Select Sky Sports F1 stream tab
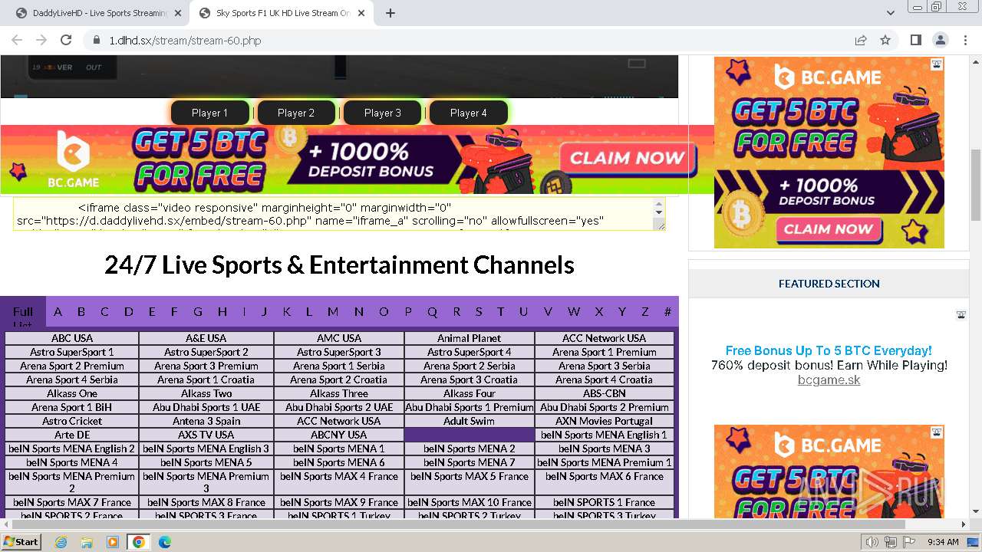The width and height of the screenshot is (982, 552). [x=282, y=13]
